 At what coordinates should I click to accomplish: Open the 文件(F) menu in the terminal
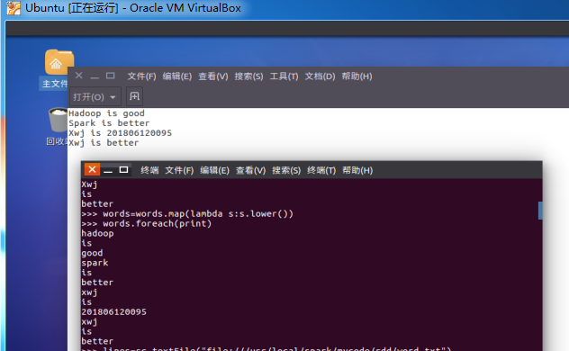click(179, 170)
